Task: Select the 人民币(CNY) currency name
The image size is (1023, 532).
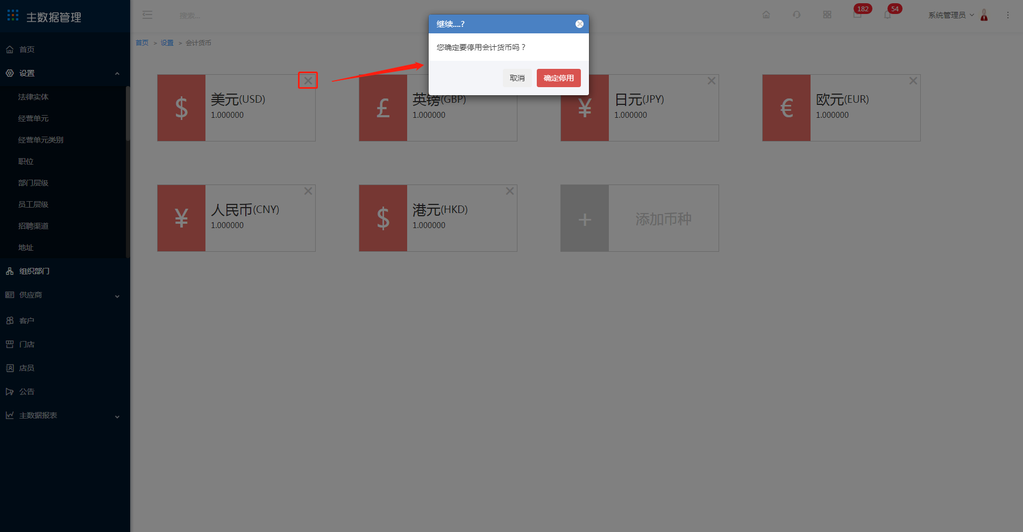Action: tap(245, 210)
